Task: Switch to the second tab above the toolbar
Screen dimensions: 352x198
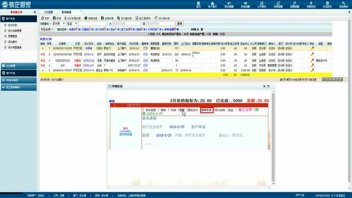Action: [x=66, y=12]
